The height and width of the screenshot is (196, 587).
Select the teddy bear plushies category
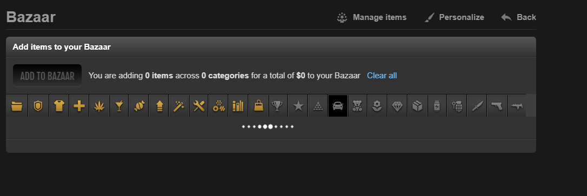click(358, 106)
